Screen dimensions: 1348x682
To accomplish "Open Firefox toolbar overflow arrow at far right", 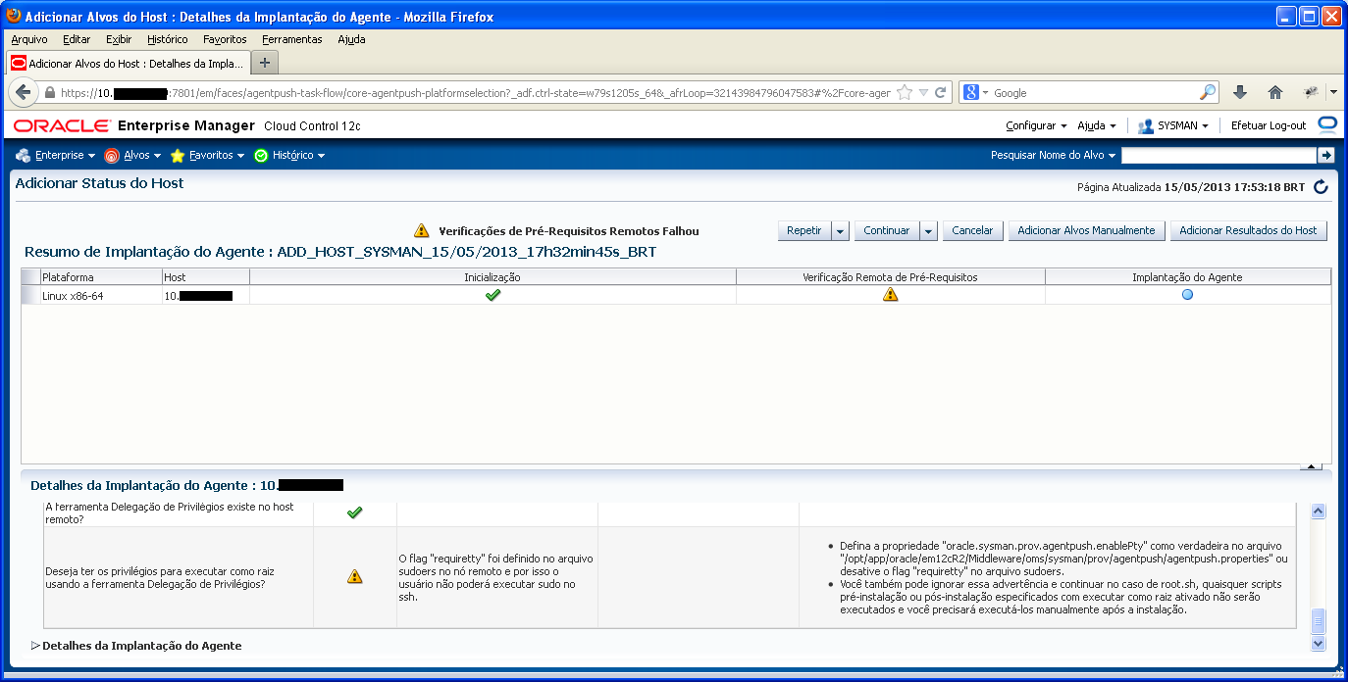I will point(1333,92).
